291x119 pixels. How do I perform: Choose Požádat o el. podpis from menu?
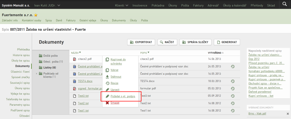pyautogui.click(x=123, y=96)
